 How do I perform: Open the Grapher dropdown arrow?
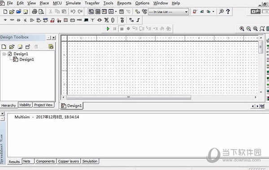coord(116,12)
